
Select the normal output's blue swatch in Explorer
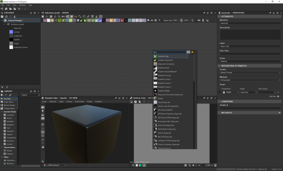[11, 32]
